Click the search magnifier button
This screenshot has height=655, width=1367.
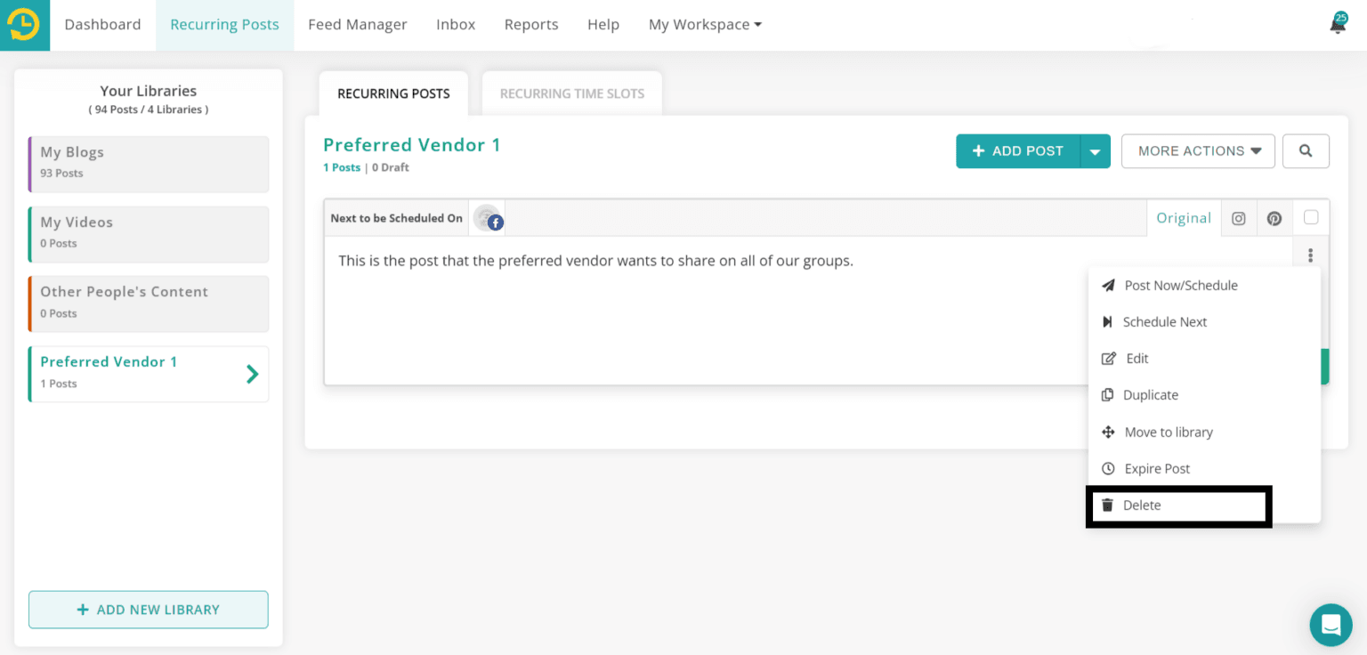1306,151
